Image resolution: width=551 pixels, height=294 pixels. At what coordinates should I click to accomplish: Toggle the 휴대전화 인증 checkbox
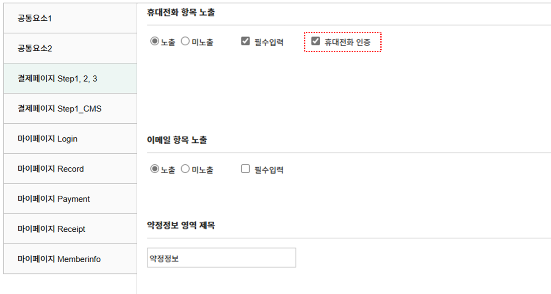coord(316,42)
